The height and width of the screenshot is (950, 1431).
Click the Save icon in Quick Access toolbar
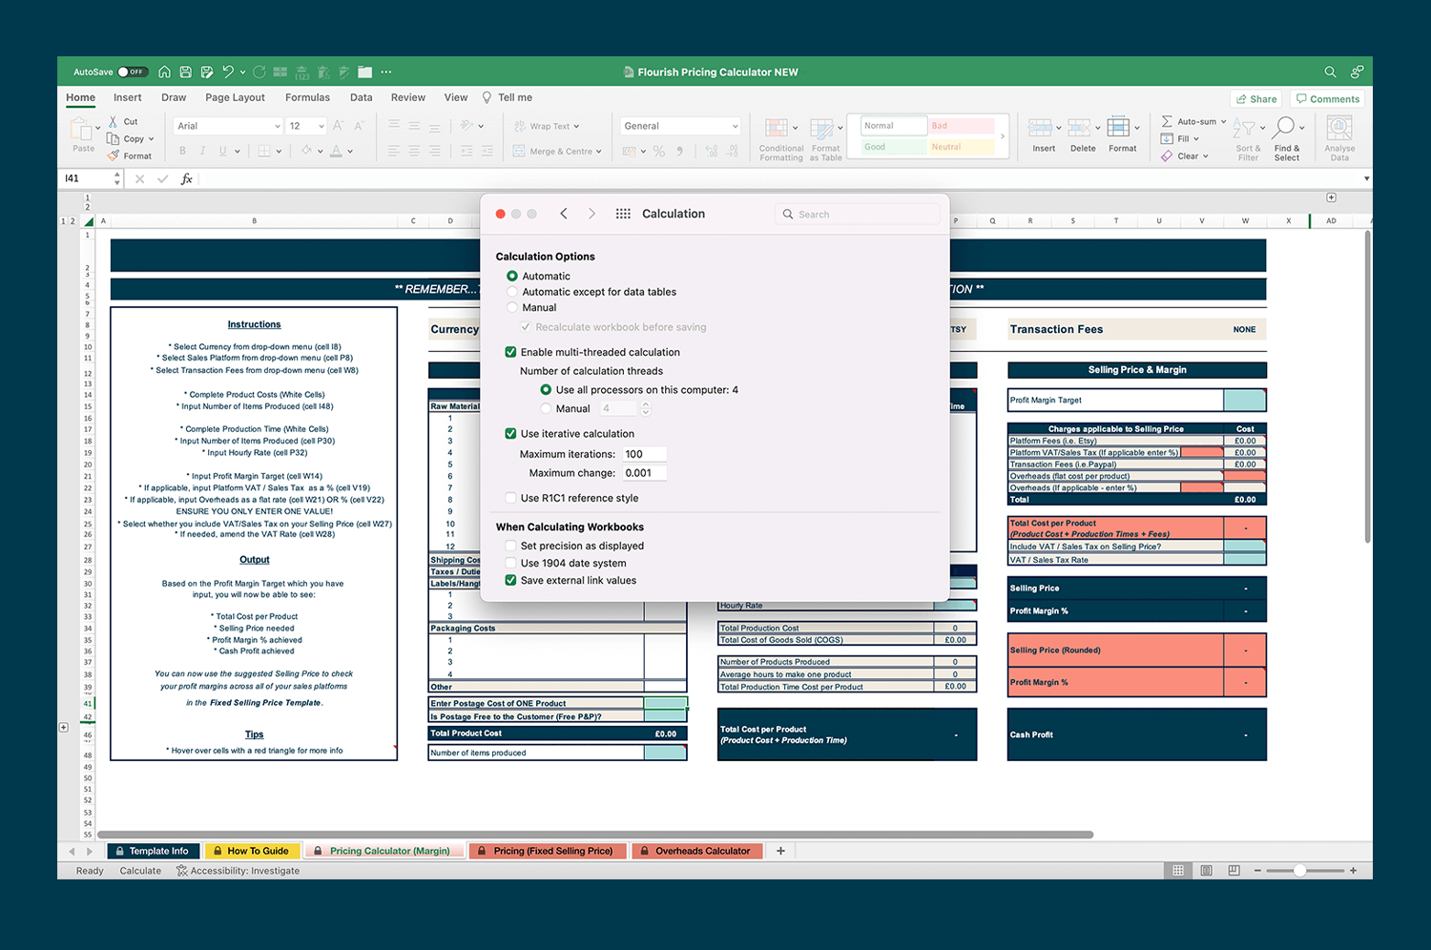pos(185,72)
